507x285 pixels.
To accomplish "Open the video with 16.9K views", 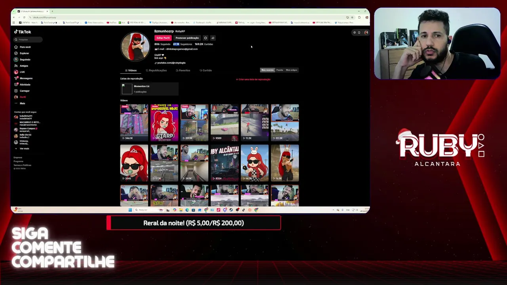I will pyautogui.click(x=285, y=163).
